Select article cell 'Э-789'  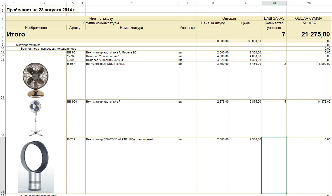[x=76, y=56]
